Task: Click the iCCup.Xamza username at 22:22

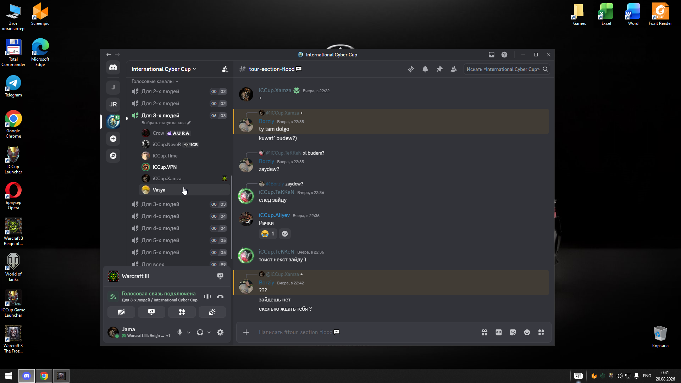Action: click(x=275, y=90)
